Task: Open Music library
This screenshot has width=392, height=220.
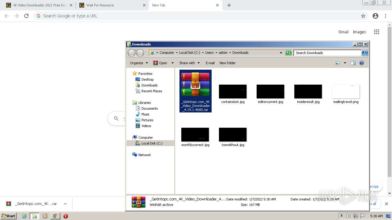Action: click(145, 114)
